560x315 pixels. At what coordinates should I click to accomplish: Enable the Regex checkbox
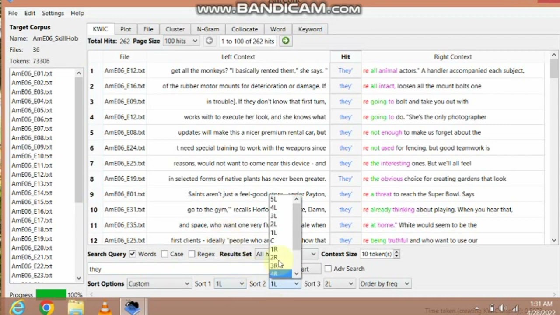pos(192,254)
